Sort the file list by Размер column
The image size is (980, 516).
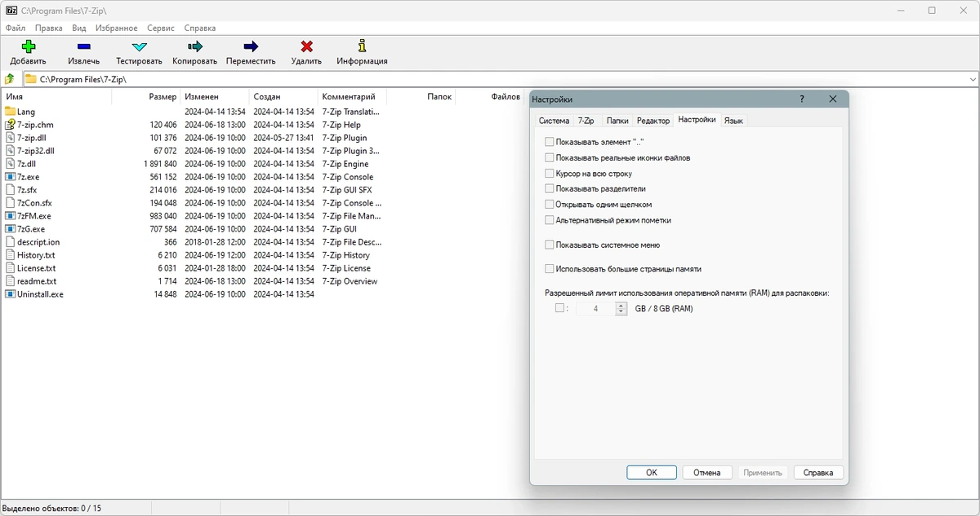pyautogui.click(x=146, y=96)
